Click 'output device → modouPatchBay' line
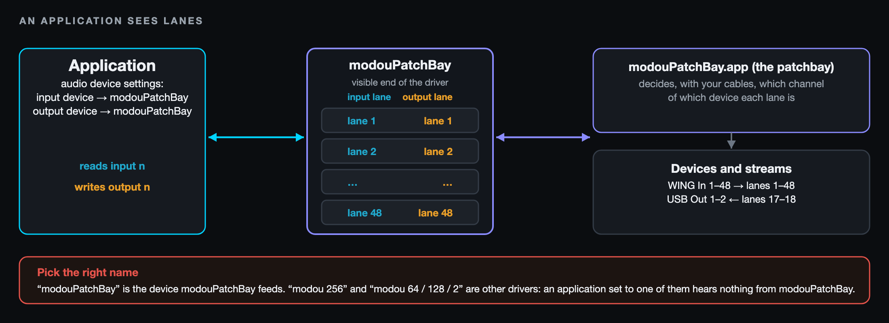 click(112, 111)
